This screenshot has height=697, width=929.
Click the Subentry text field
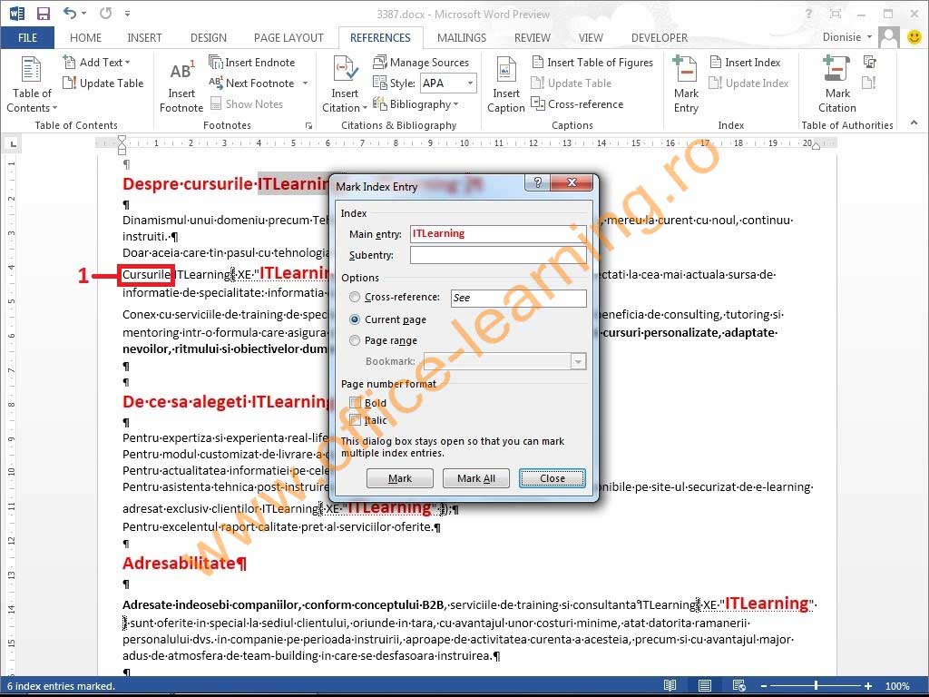tap(498, 255)
